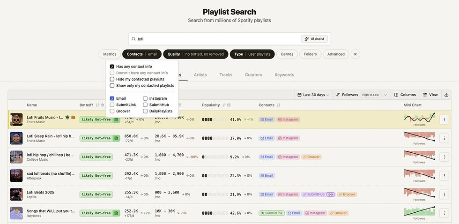Open the View options
Image resolution: width=459 pixels, height=224 pixels.
430,95
